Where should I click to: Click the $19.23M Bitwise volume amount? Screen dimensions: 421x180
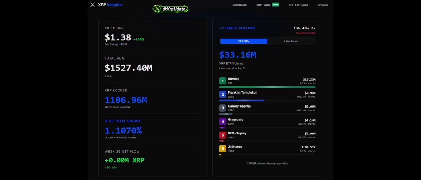(x=309, y=79)
